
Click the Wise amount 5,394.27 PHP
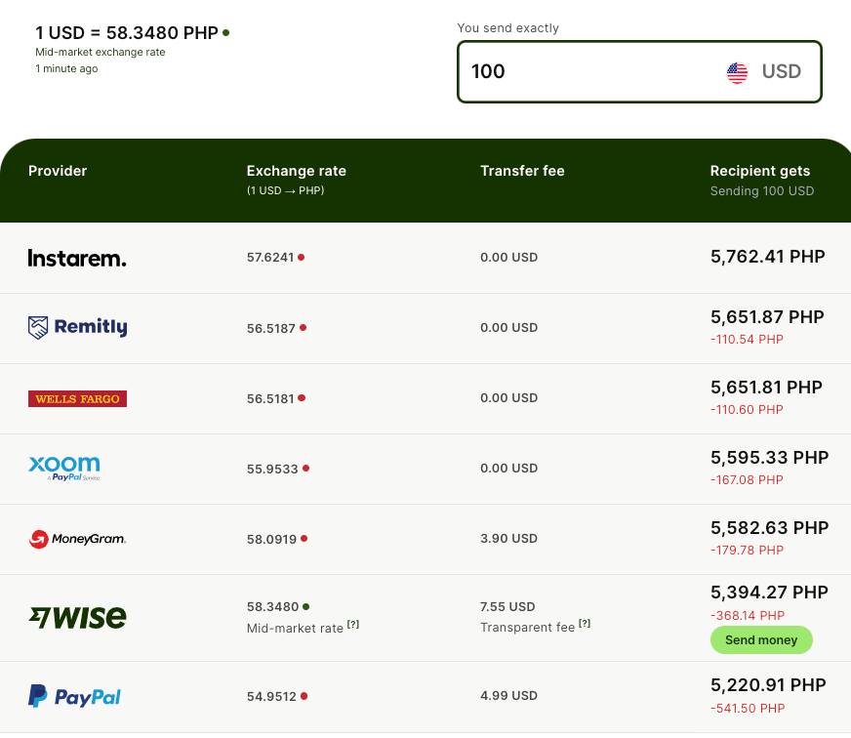pos(770,592)
